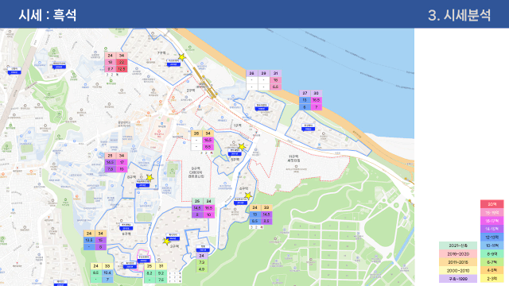Screen dimensions: 509x286
Task: Pick the 2000~2010 build-year legend swatch
Action: 458,270
